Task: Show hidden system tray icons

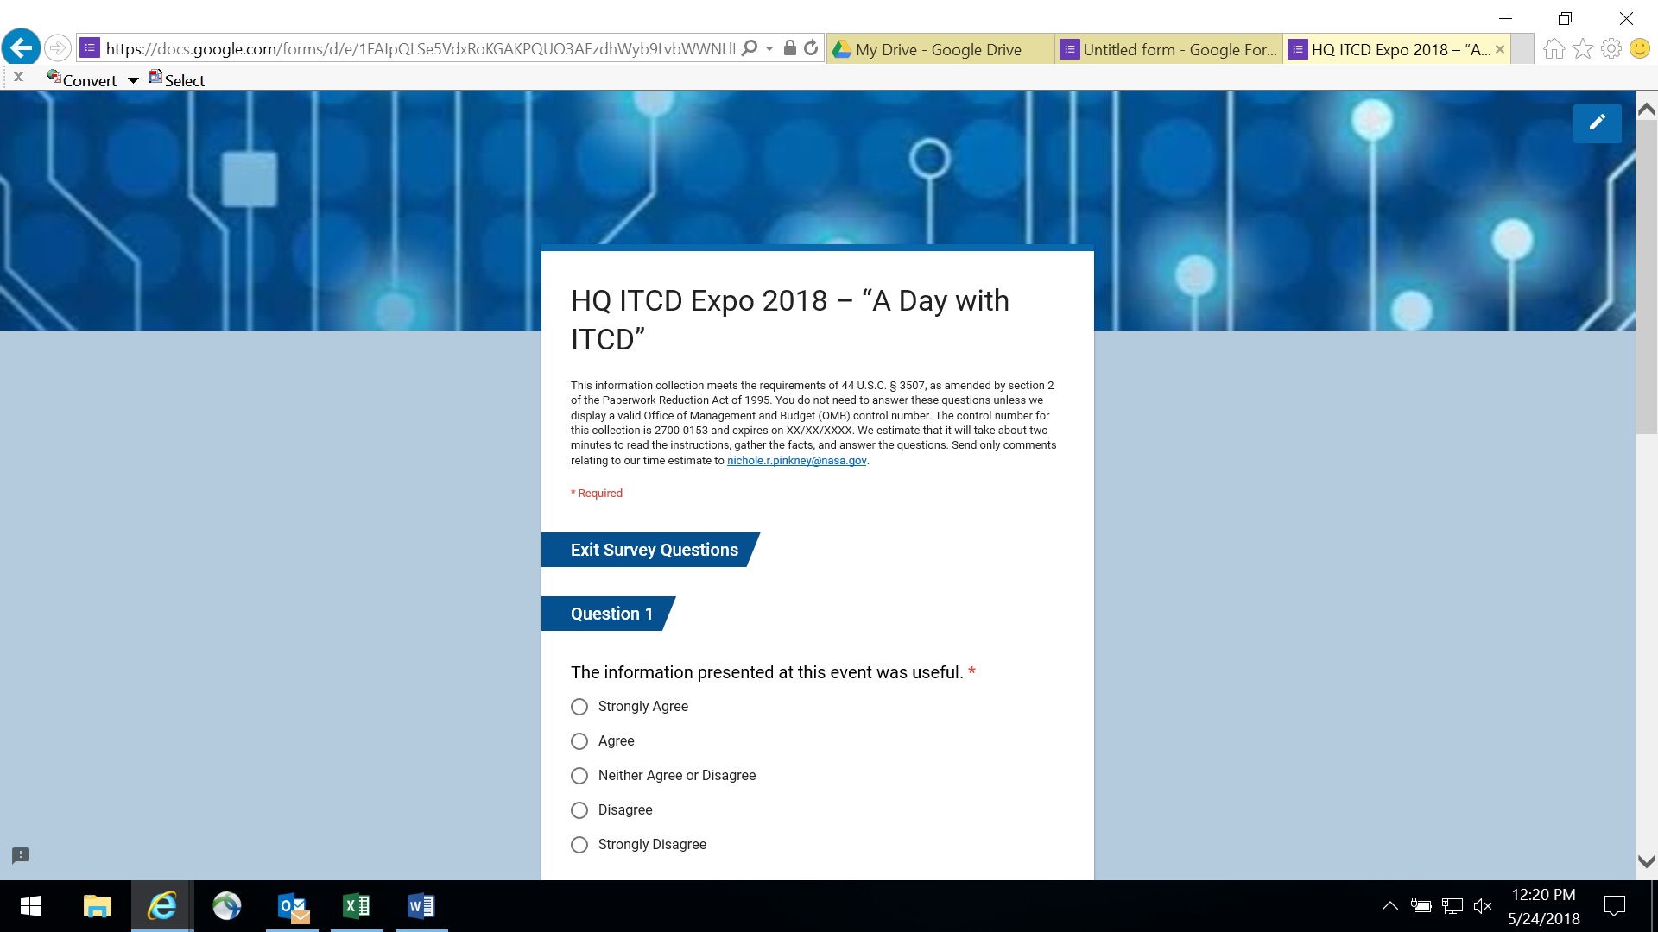Action: (x=1389, y=906)
